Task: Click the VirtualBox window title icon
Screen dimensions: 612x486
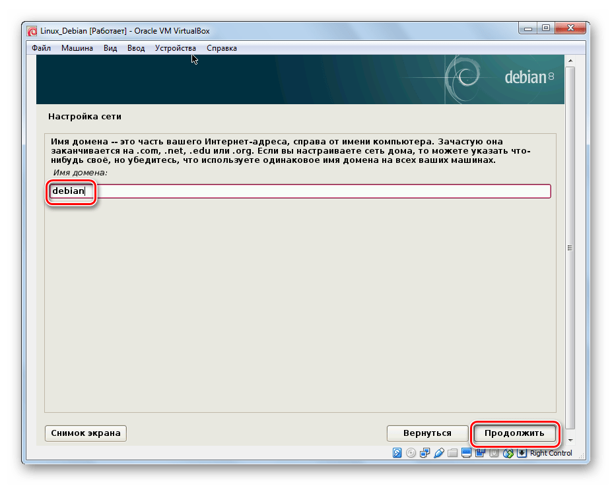Action: tap(32, 30)
